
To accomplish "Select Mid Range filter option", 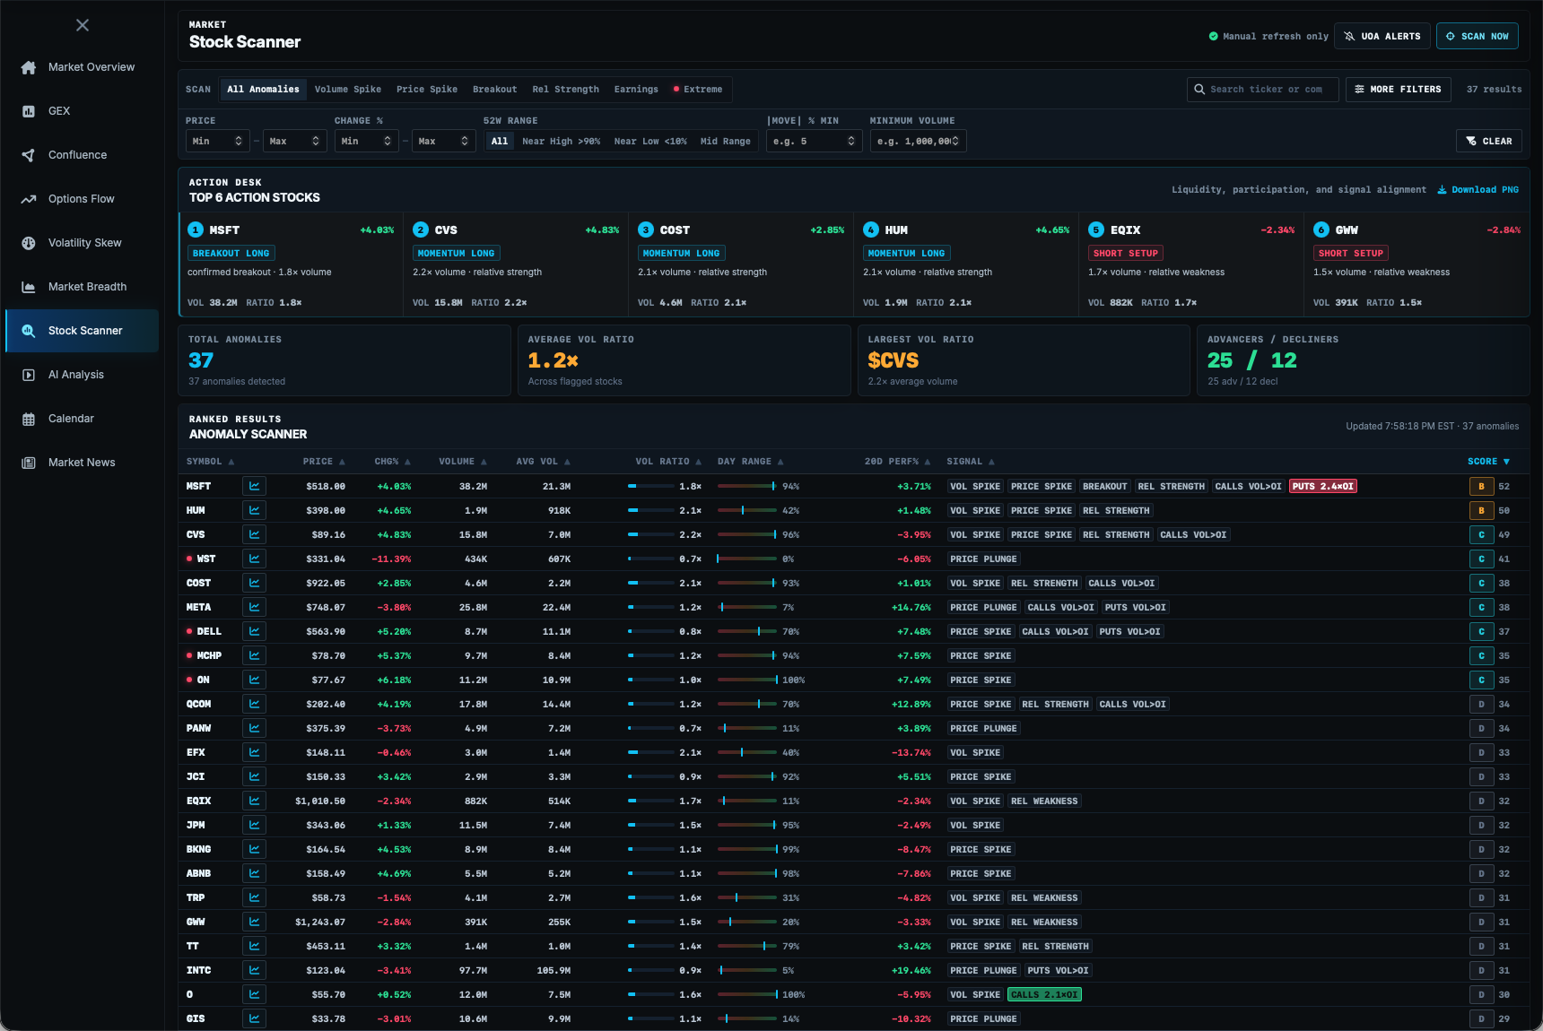I will point(726,141).
